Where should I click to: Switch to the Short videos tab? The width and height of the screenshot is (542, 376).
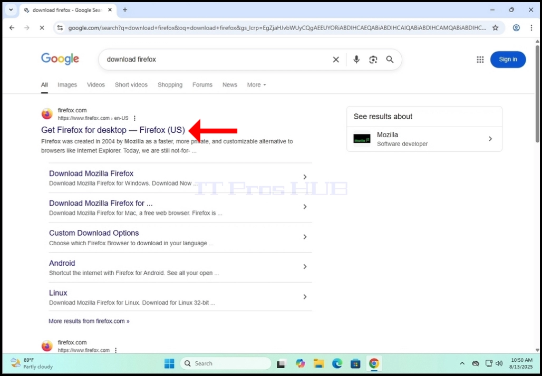click(x=131, y=85)
